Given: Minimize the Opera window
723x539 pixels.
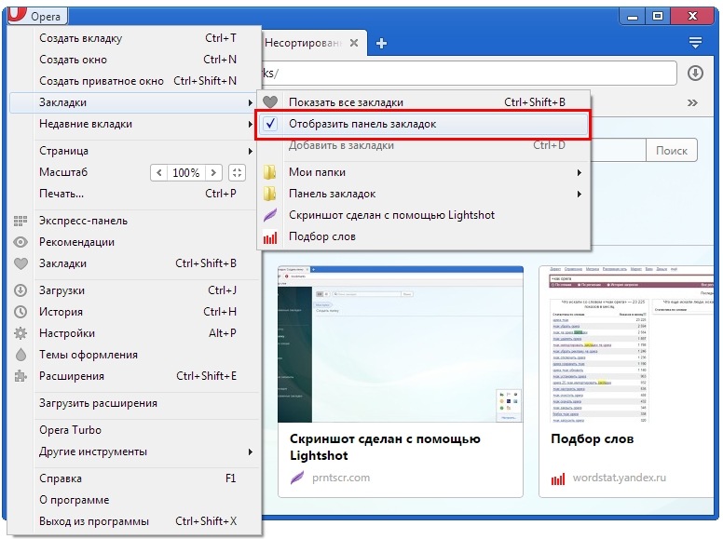Looking at the screenshot, I should tap(633, 17).
